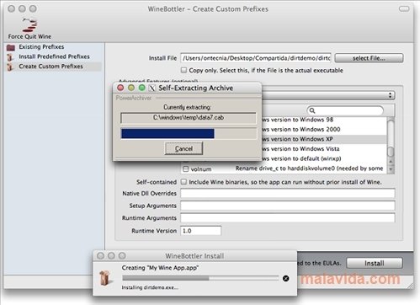Select the Windows XP version row

(x=324, y=139)
